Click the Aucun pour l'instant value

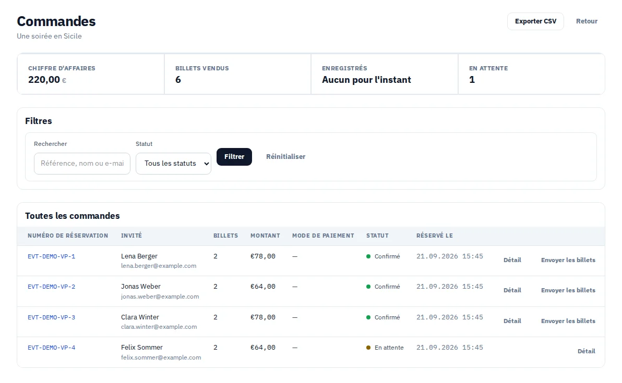(x=366, y=80)
